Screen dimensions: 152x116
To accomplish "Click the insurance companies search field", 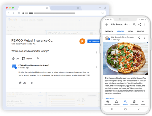I will 50,20.
